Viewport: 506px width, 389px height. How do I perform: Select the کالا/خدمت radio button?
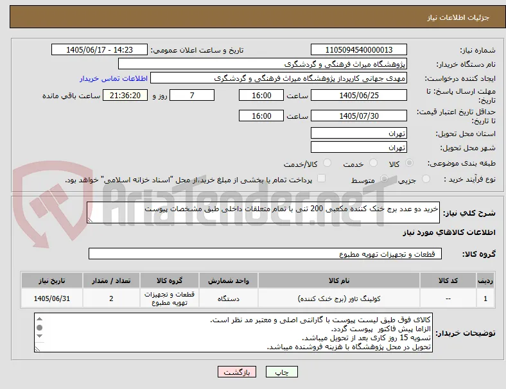point(327,163)
